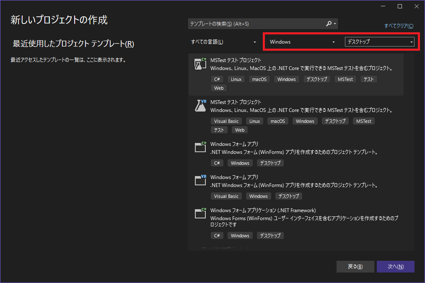Viewport: 425px width, 283px height.
Task: Select the C# MSTest テスト プロジェクト title
Action: [236, 60]
